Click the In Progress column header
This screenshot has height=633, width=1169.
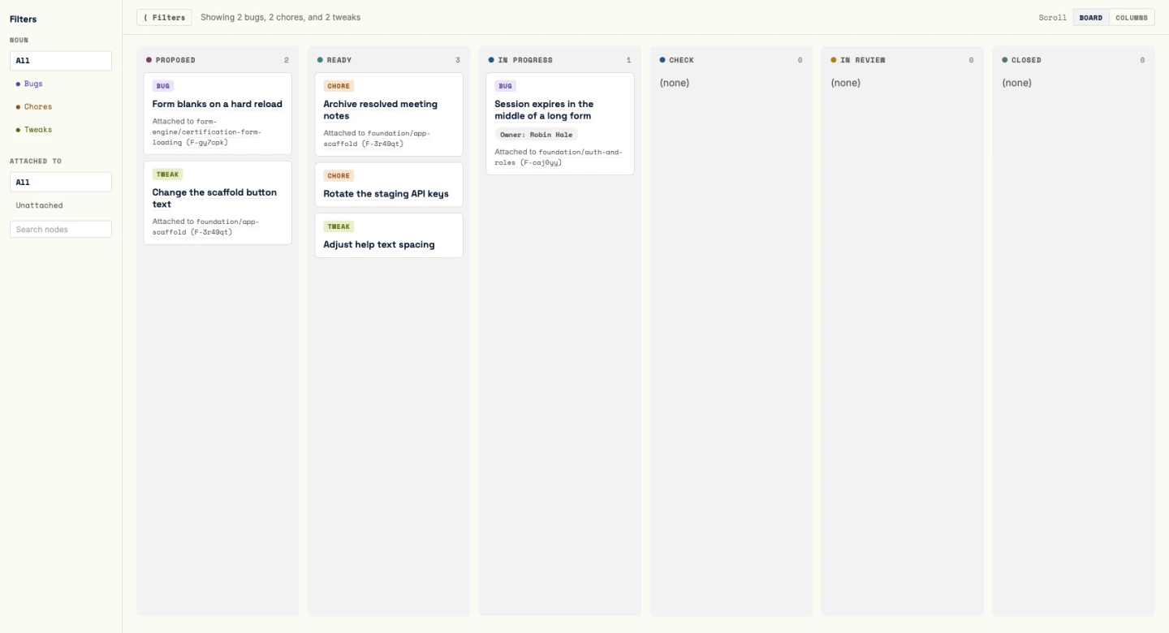coord(560,60)
